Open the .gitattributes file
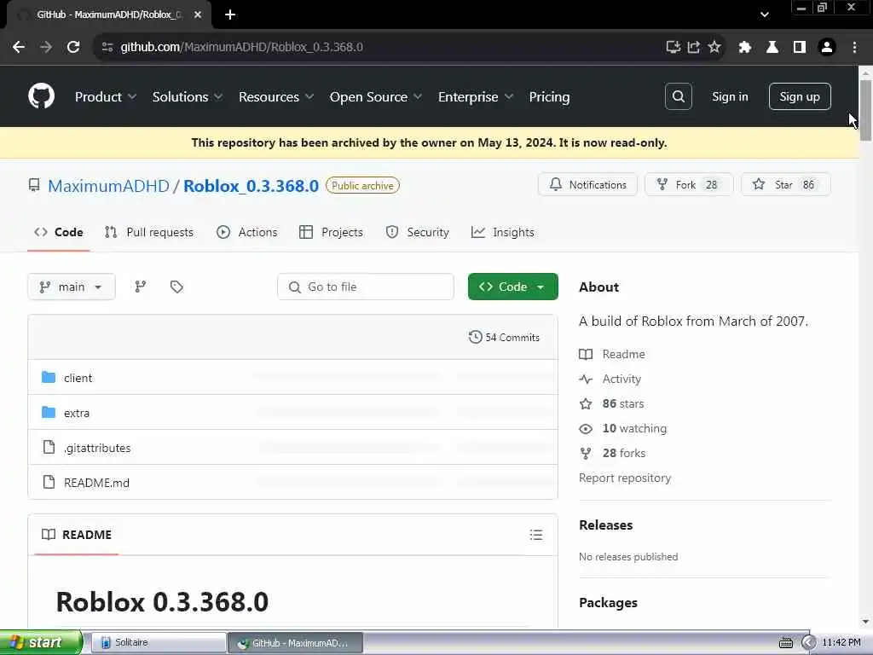The width and height of the screenshot is (873, 655). point(97,448)
